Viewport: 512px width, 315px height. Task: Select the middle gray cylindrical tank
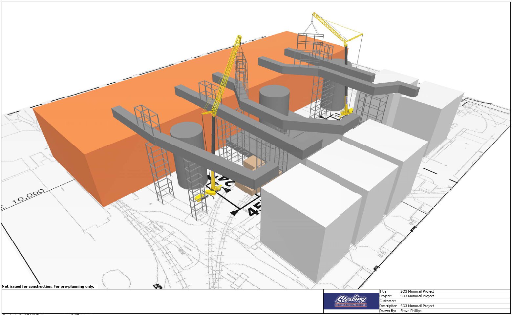274,98
